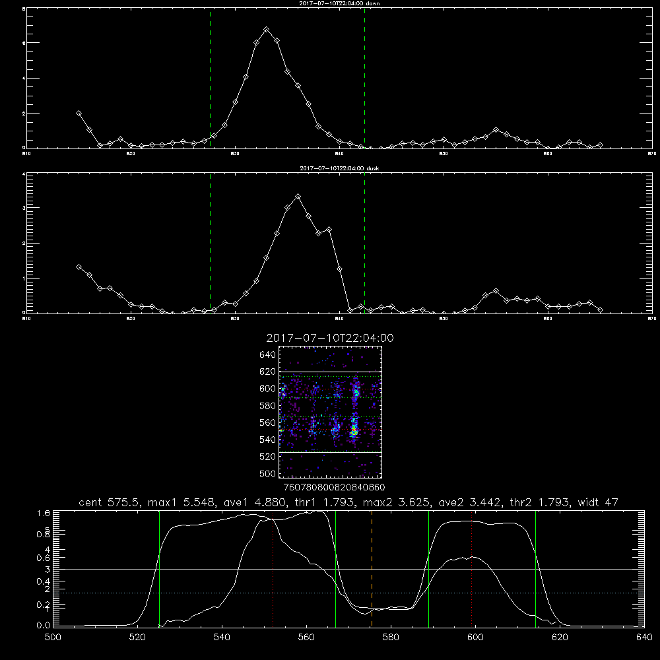Click the 'thr2 1.793' value text
Viewport: 660px width, 660px height.
coord(540,502)
